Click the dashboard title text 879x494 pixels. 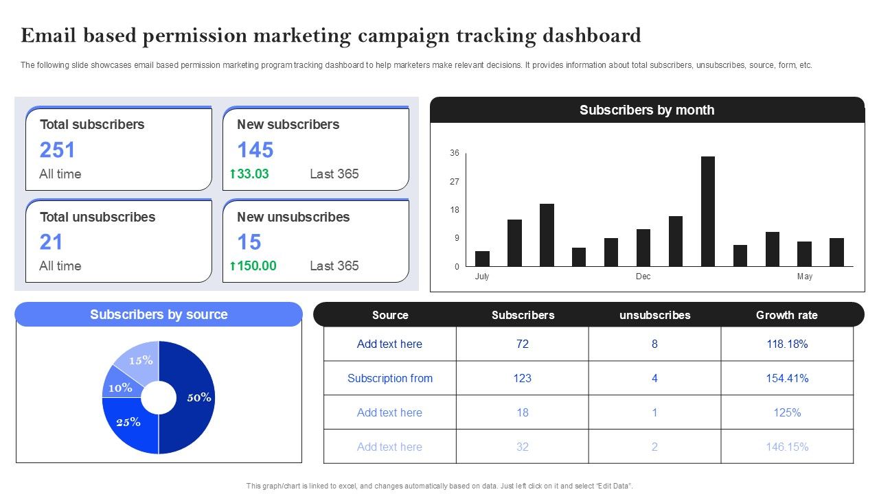331,35
